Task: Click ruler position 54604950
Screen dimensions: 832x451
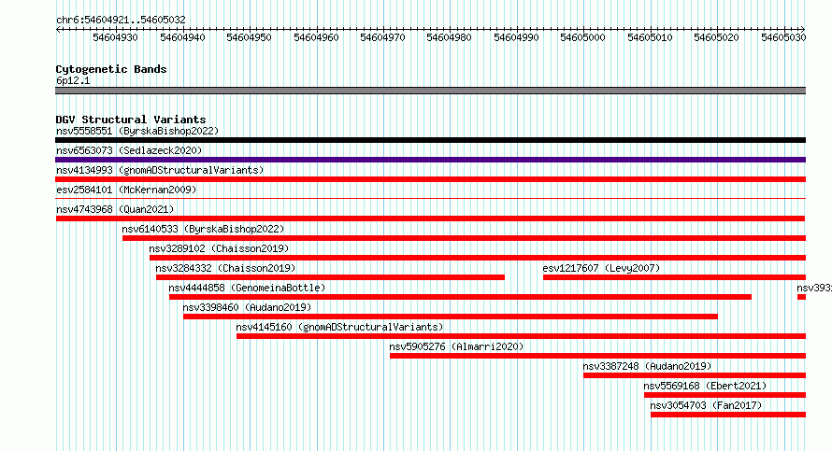Action: [249, 37]
